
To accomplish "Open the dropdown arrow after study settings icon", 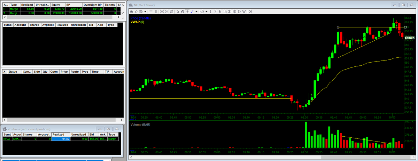I will coord(145,11).
